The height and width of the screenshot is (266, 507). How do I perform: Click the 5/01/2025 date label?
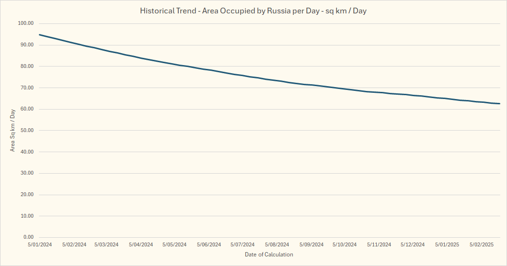pyautogui.click(x=447, y=244)
